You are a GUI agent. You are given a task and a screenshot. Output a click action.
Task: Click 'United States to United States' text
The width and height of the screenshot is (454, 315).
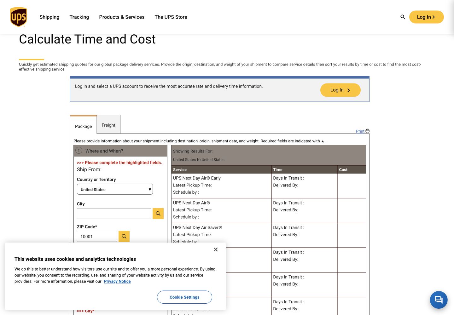point(199,160)
